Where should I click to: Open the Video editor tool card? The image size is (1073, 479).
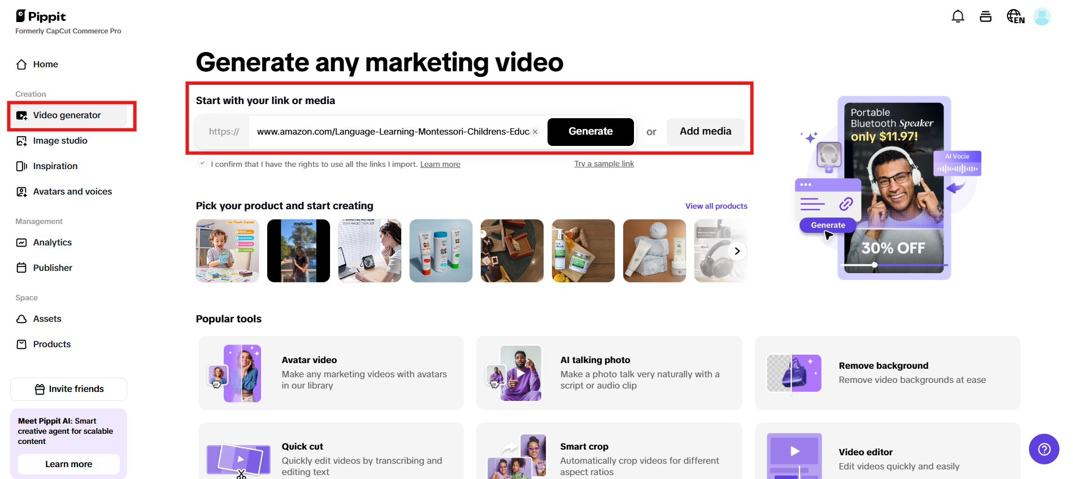[x=888, y=451]
